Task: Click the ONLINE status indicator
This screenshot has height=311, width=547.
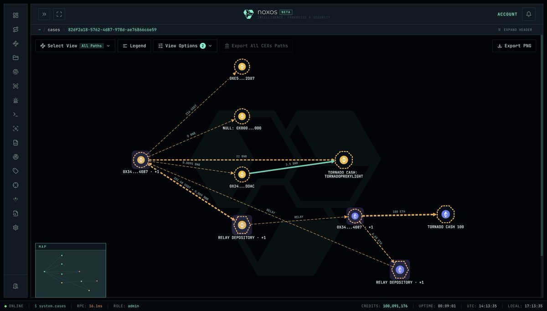Action: [x=14, y=306]
